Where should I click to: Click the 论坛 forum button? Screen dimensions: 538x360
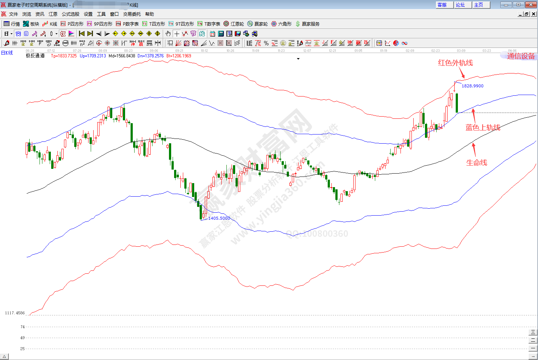[x=460, y=5]
